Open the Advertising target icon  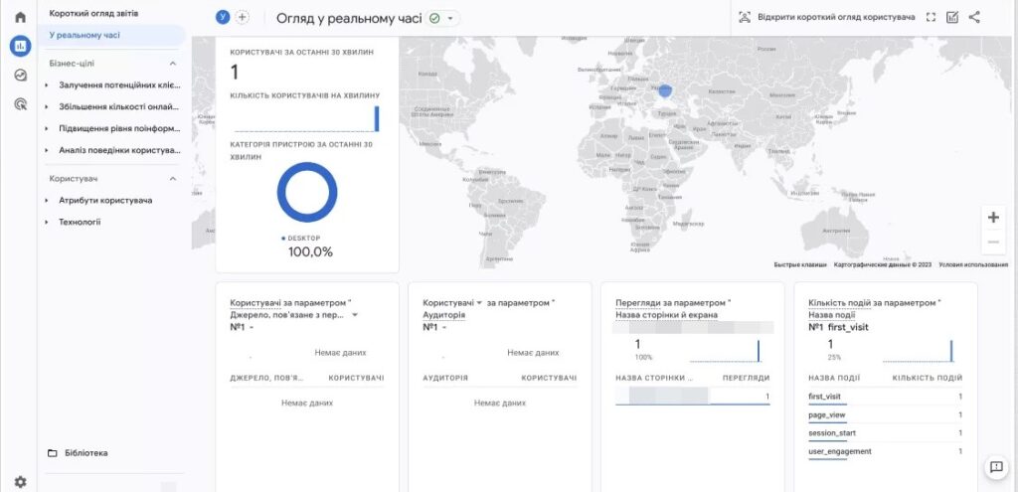point(20,104)
